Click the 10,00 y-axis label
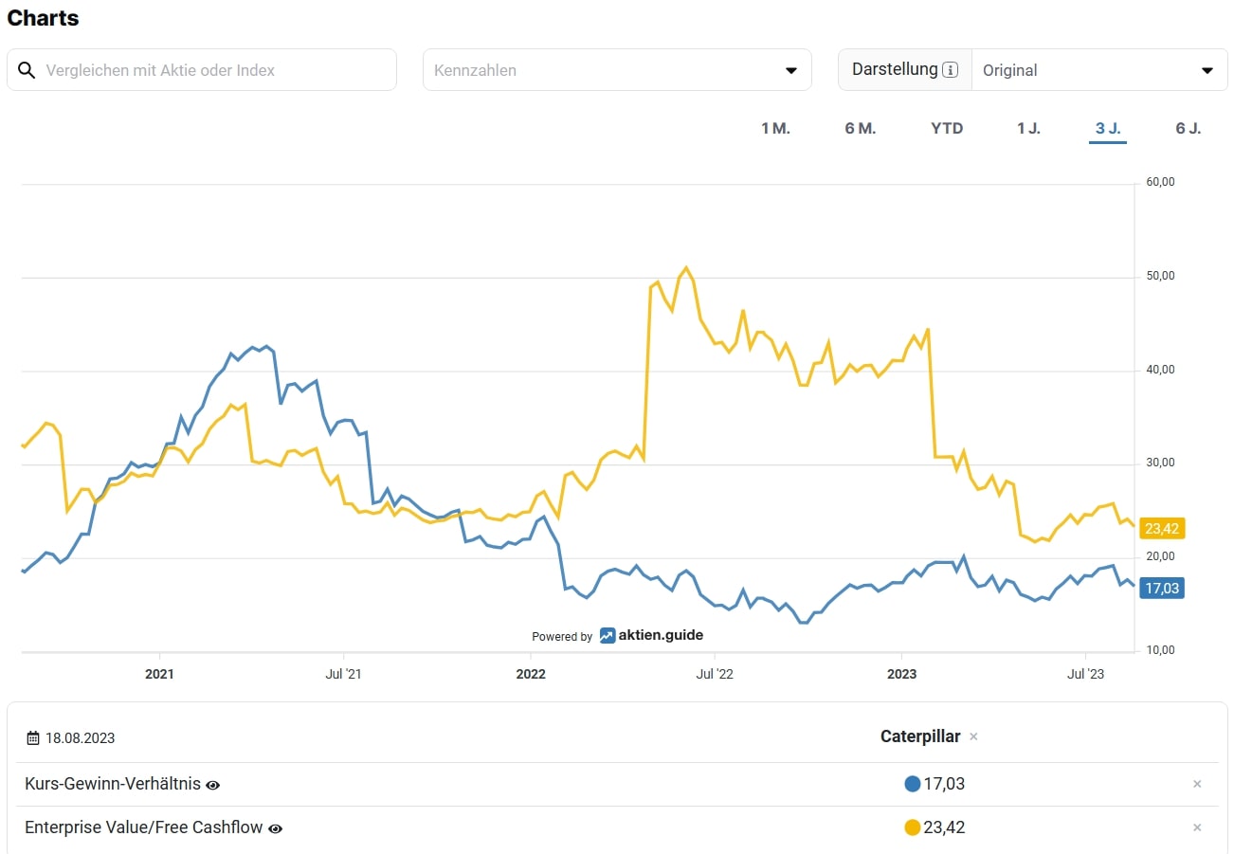 [1160, 650]
